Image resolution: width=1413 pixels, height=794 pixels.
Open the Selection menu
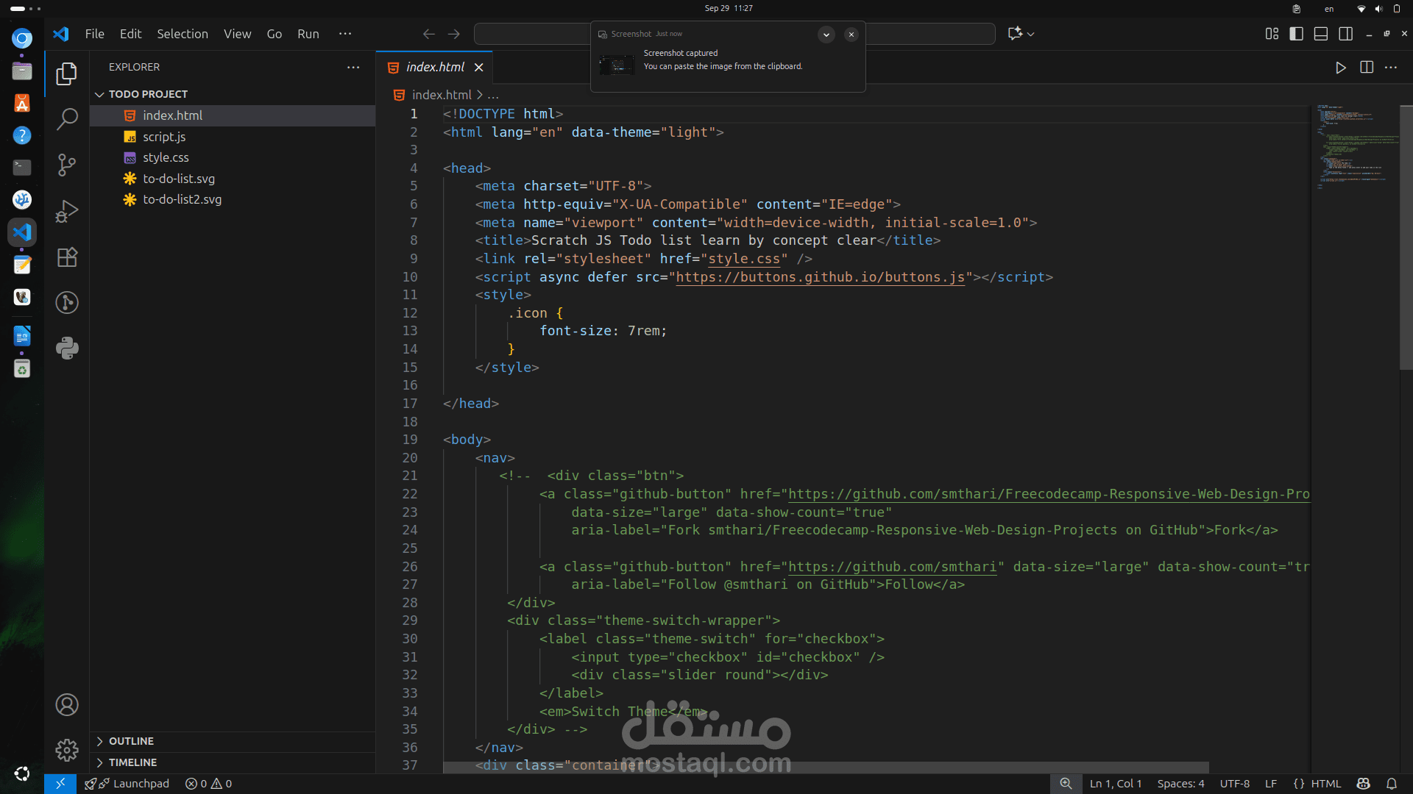tap(182, 34)
